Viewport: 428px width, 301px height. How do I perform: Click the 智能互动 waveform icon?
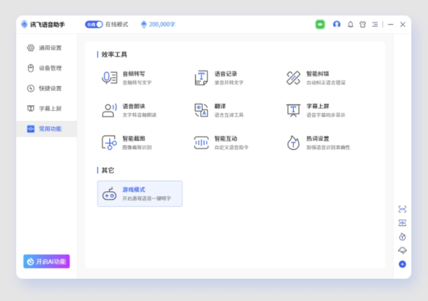coord(202,143)
